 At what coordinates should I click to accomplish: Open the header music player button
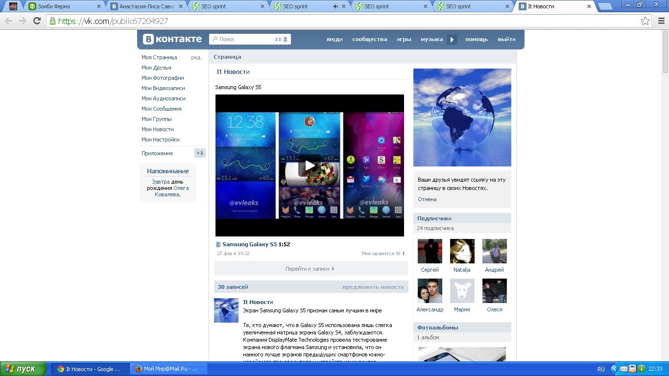(x=452, y=39)
